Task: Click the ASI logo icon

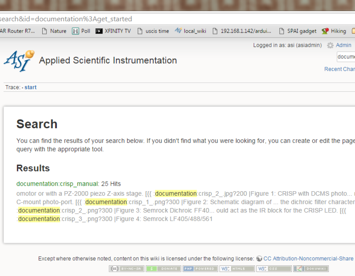Action: (x=19, y=61)
